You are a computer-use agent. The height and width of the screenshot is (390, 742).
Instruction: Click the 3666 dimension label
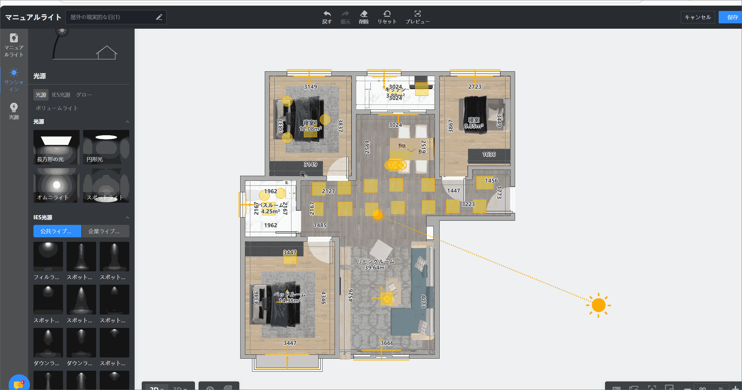[x=387, y=343]
